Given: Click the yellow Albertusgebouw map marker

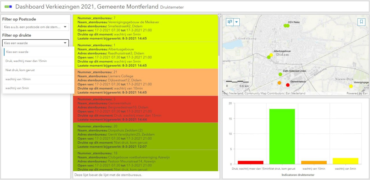Looking at the screenshot, I should pyautogui.click(x=271, y=55).
